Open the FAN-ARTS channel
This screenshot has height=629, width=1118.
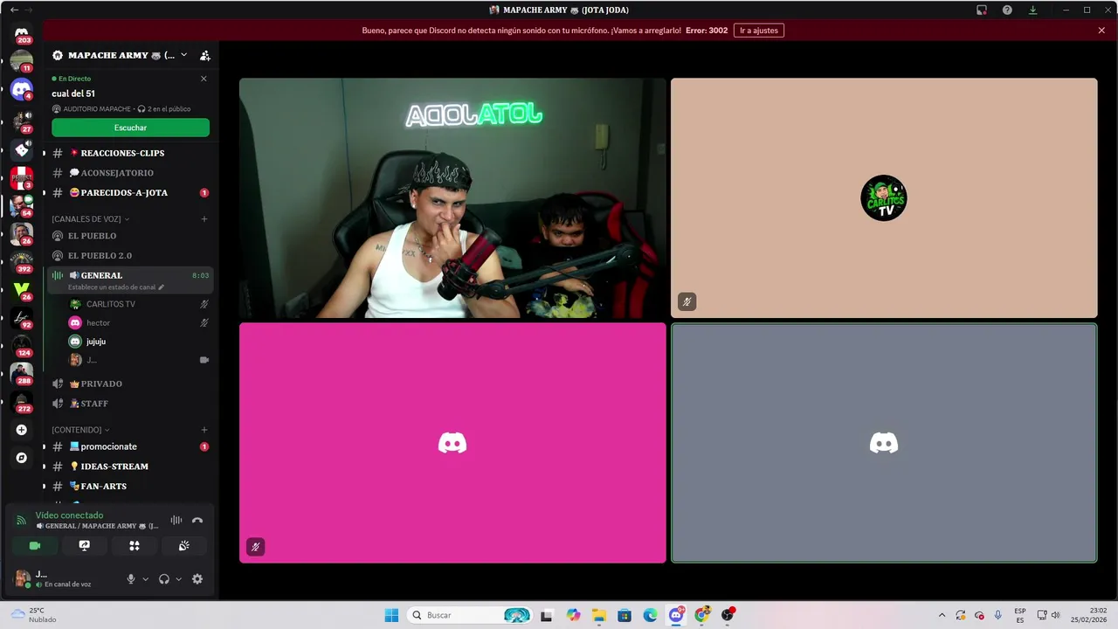click(x=129, y=486)
